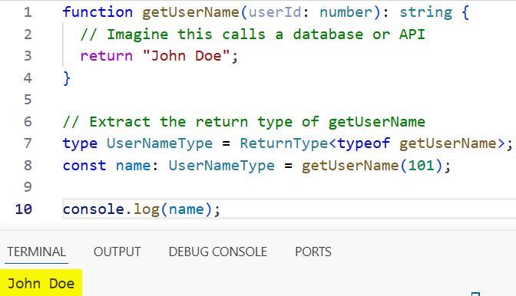This screenshot has width=516, height=296.
Task: Click the 'string' return type annotation
Action: (426, 12)
